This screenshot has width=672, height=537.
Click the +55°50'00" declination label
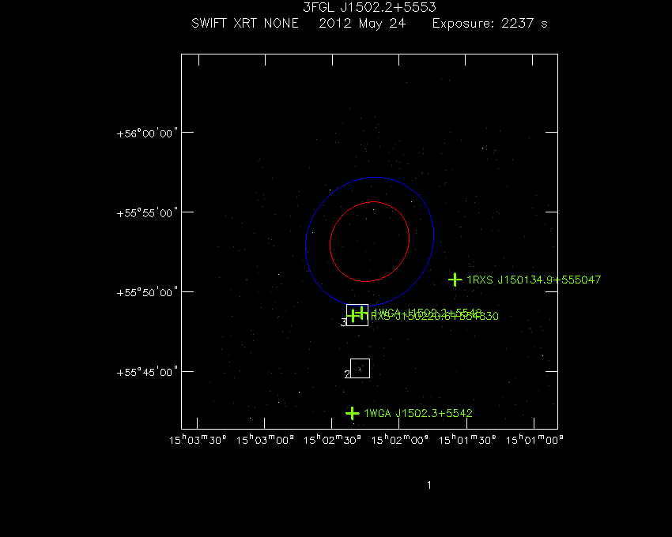147,292
